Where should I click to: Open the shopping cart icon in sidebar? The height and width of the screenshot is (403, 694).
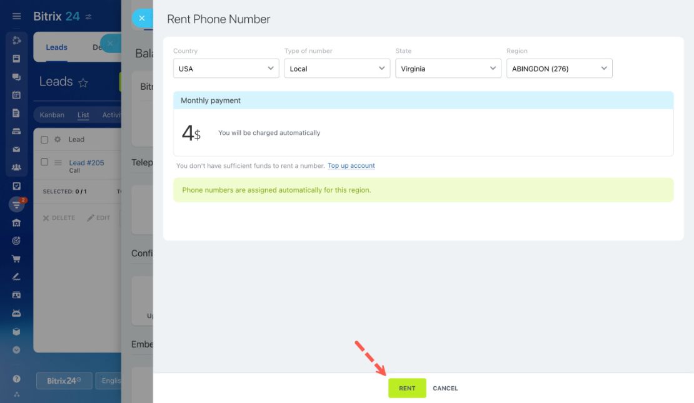16,259
